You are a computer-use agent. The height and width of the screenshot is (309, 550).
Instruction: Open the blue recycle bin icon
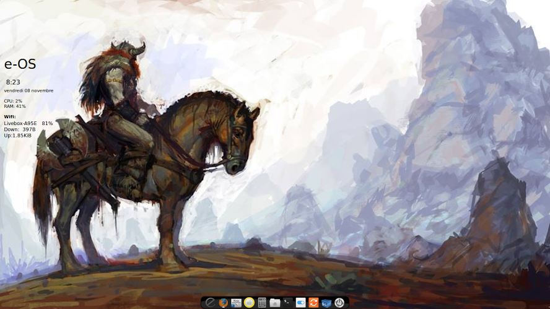tap(326, 302)
